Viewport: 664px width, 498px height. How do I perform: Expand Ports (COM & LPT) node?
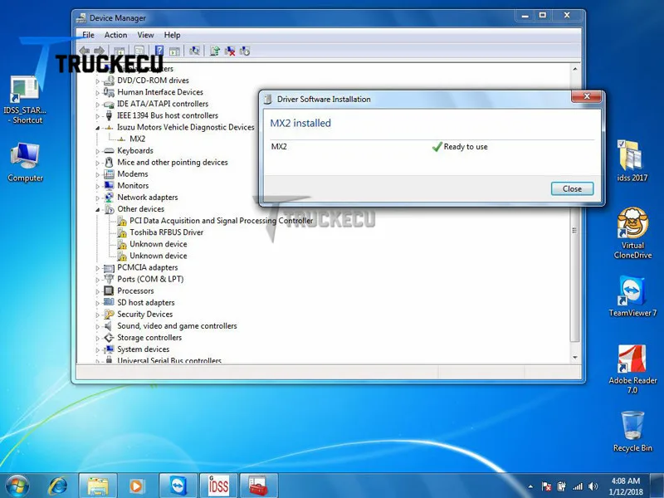[98, 280]
